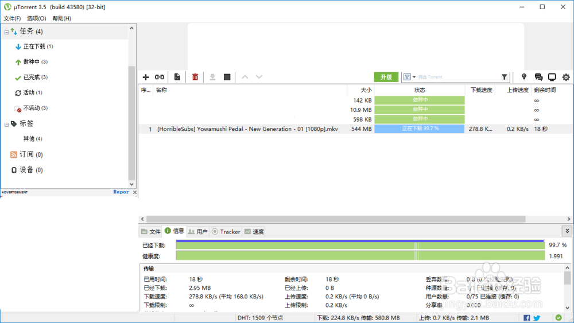
Task: Sort by the 上传速度 column header
Action: pyautogui.click(x=513, y=90)
